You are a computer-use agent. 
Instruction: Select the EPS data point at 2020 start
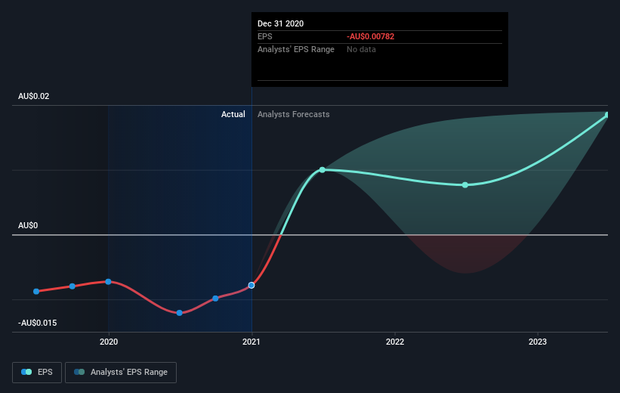click(108, 282)
